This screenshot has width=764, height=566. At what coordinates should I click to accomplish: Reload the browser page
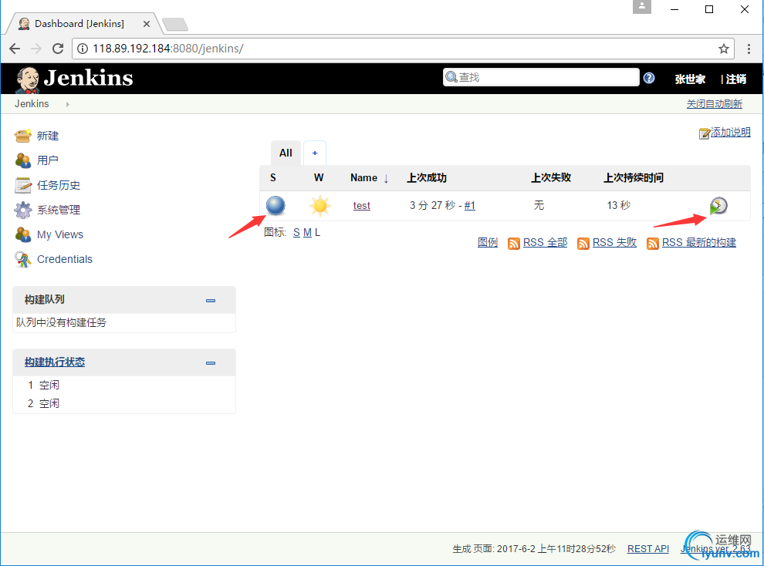coord(58,49)
